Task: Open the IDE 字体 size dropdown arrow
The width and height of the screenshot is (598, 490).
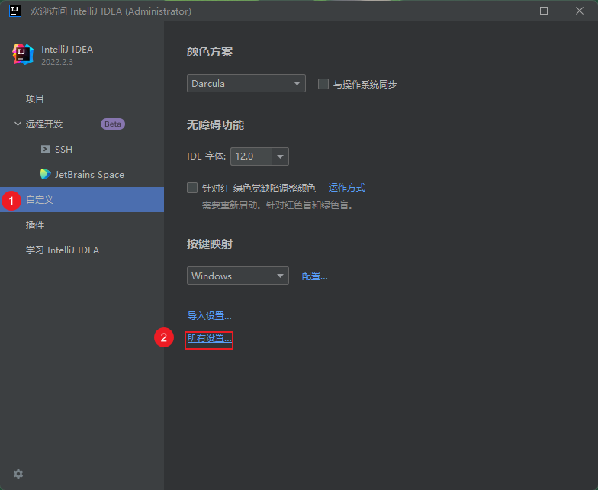Action: [281, 156]
